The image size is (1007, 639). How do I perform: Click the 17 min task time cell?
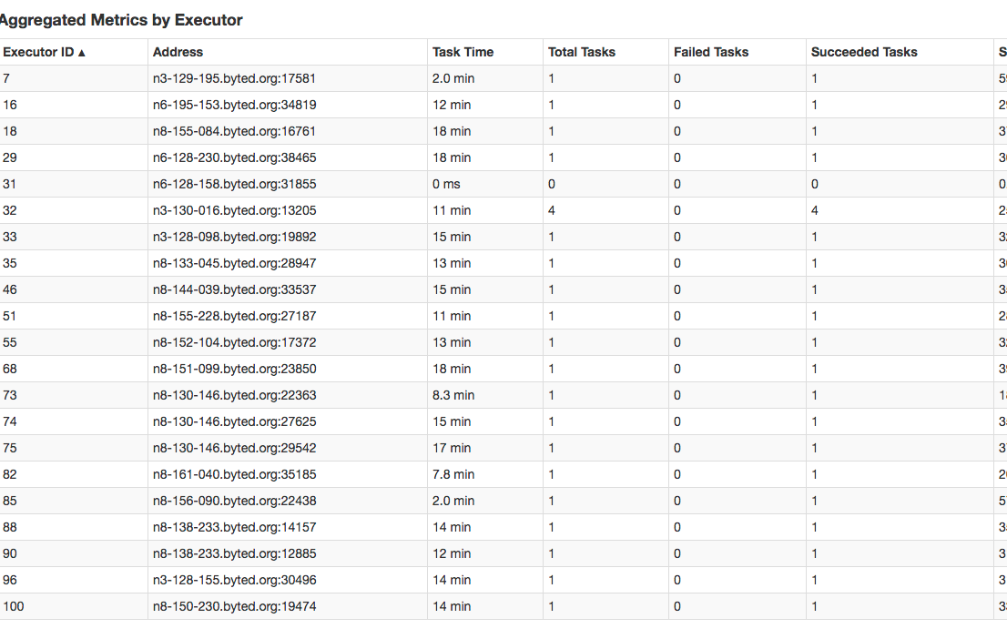pyautogui.click(x=485, y=448)
